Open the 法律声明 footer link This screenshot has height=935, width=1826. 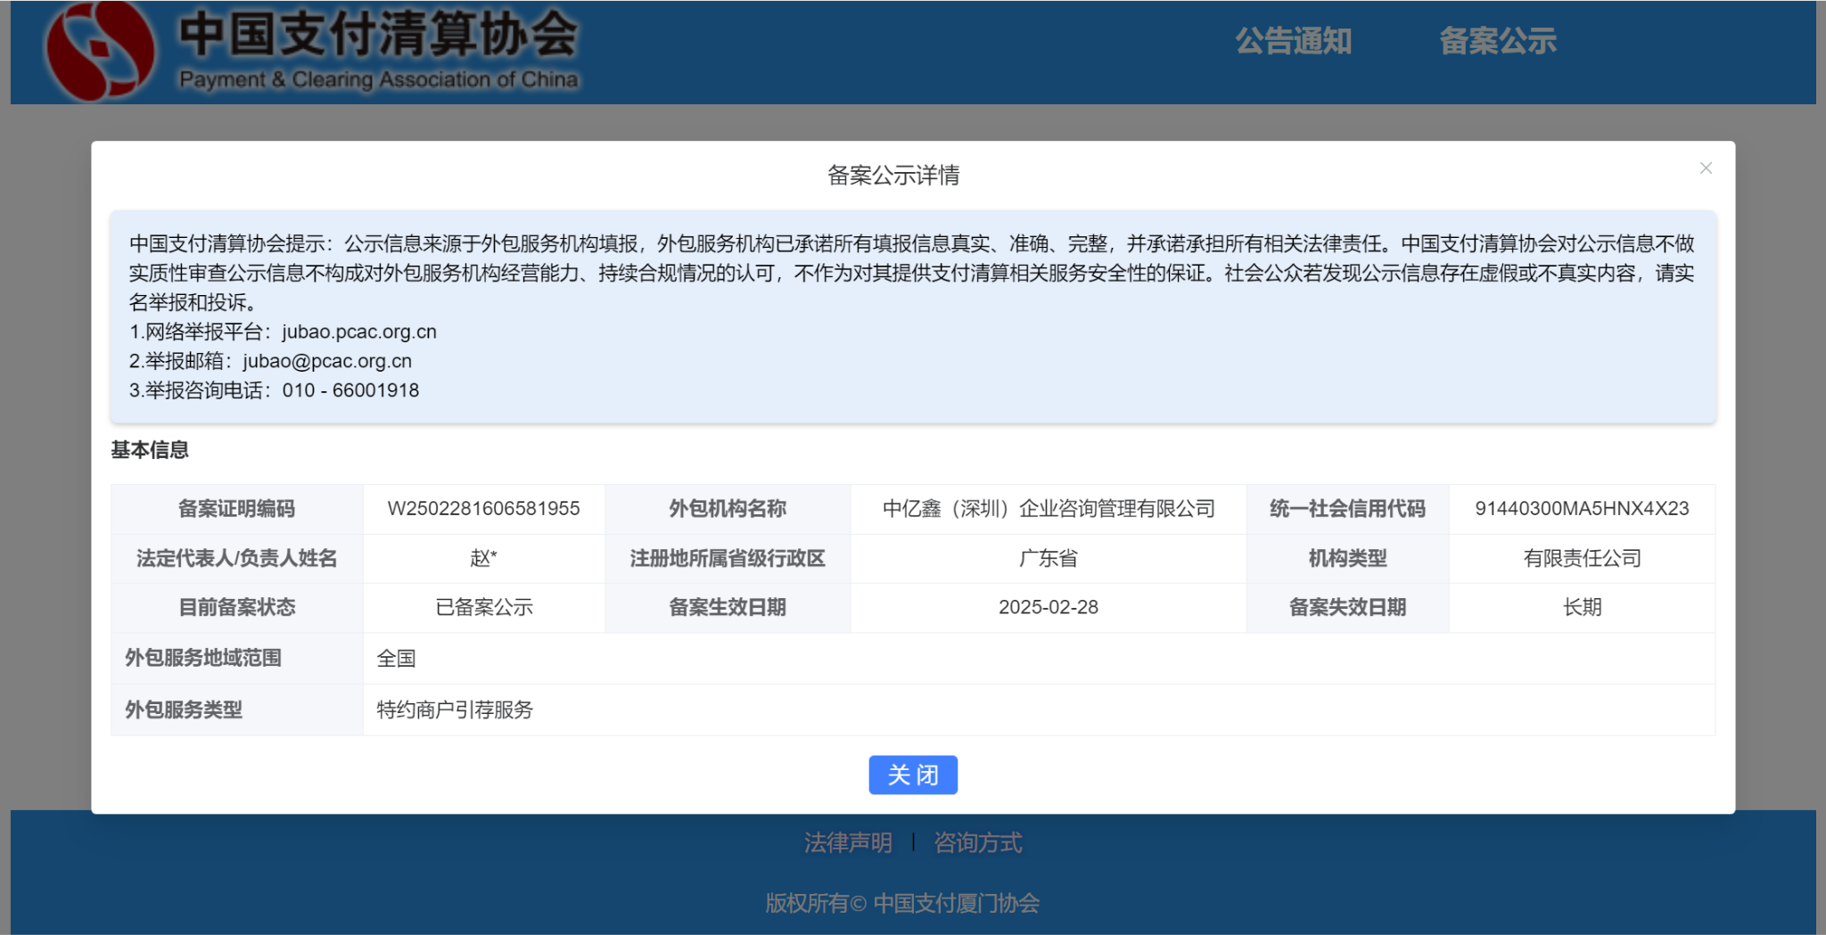click(x=848, y=842)
